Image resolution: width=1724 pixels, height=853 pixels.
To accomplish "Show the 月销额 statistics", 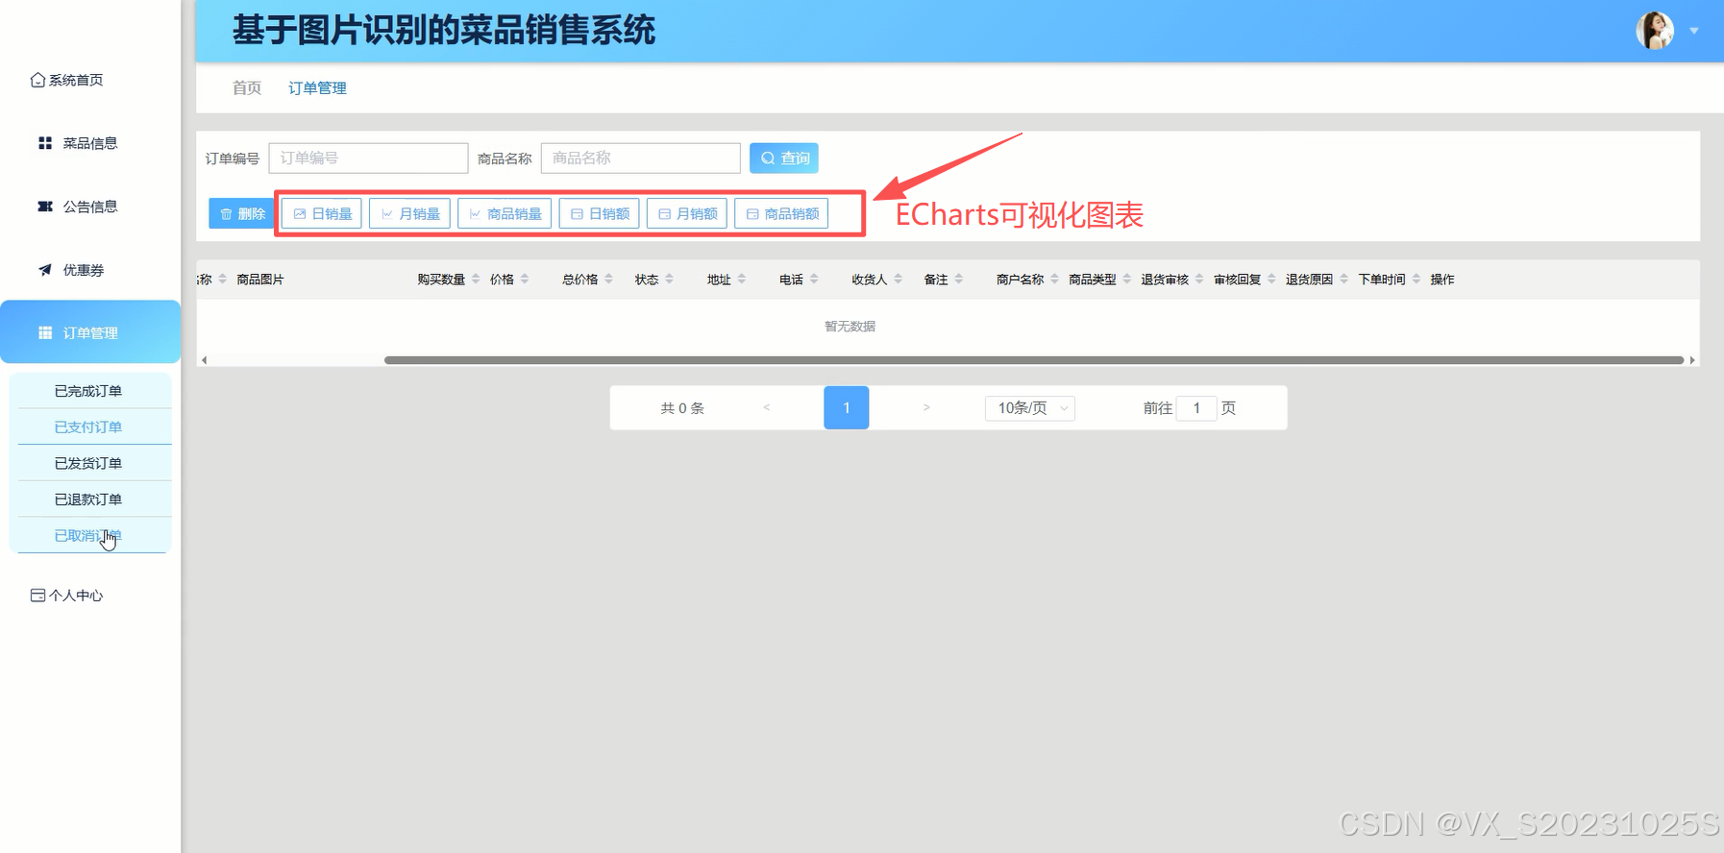I will pos(687,213).
